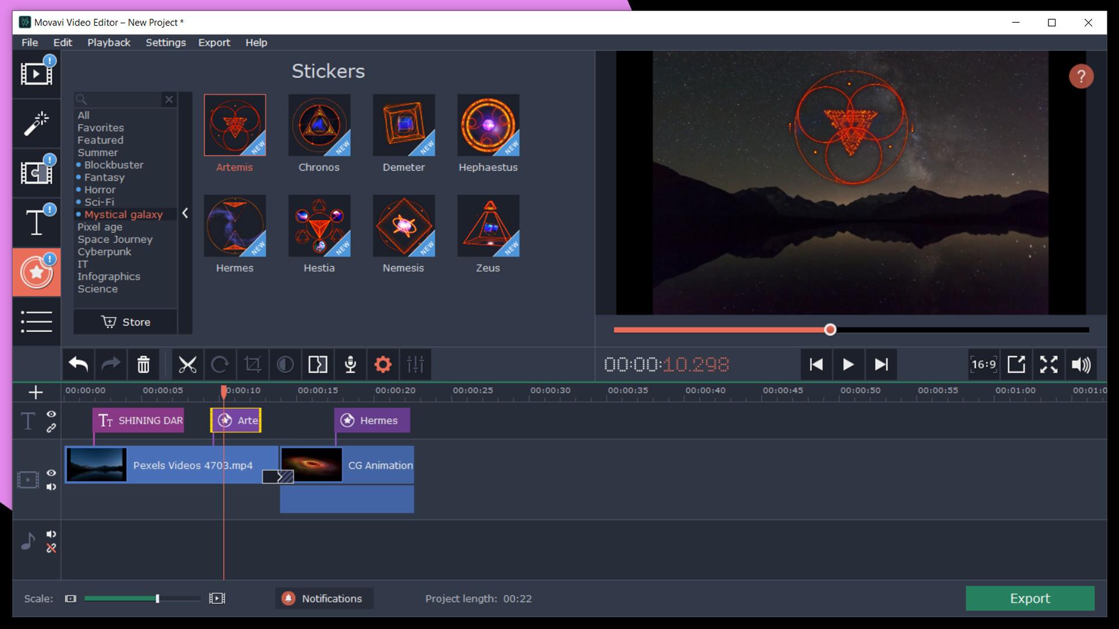
Task: Open the Transitions panel
Action: point(36,173)
